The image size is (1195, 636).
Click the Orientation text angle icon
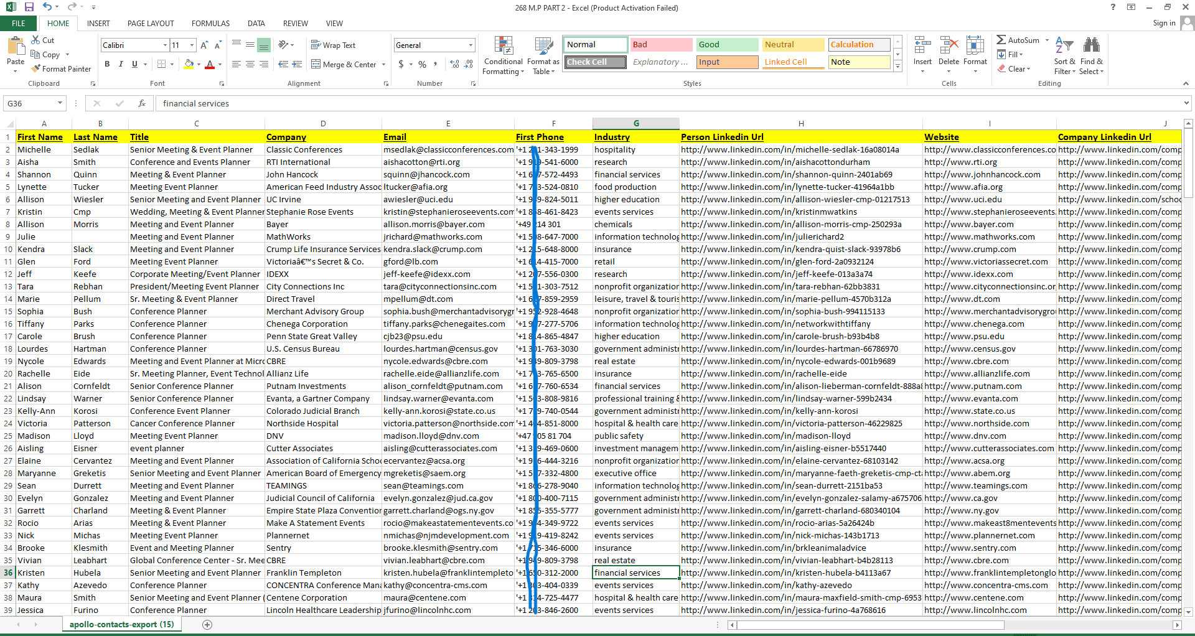[x=283, y=45]
